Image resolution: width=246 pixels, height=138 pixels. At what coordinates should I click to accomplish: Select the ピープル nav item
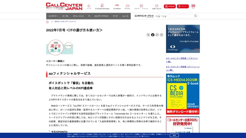pos(65,16)
